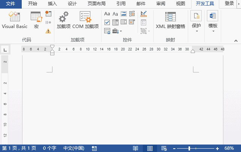This screenshot has height=152, width=241.
Task: Switch to the 页面布局 tab
Action: (x=97, y=4)
